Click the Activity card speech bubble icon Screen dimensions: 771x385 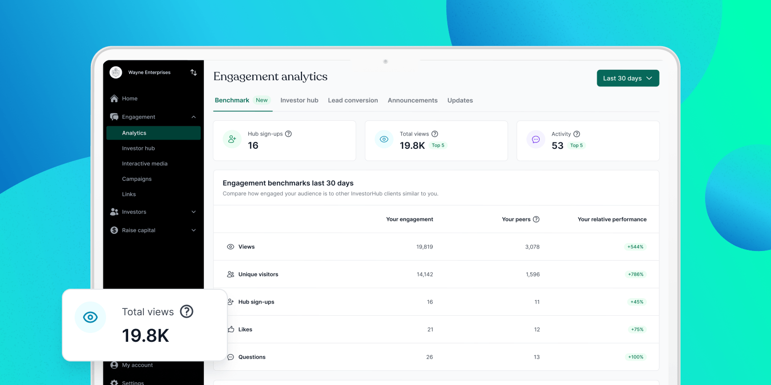pyautogui.click(x=536, y=139)
